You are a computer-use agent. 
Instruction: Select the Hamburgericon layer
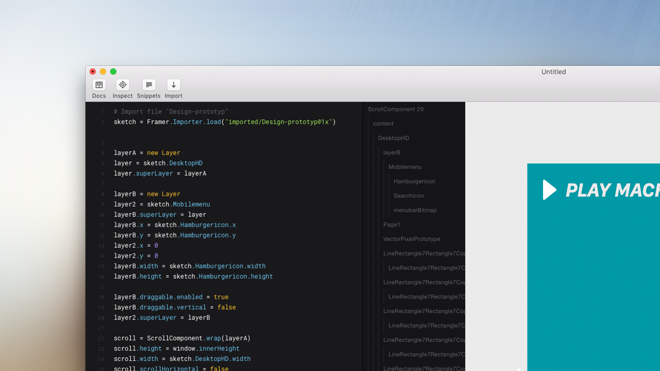point(414,181)
